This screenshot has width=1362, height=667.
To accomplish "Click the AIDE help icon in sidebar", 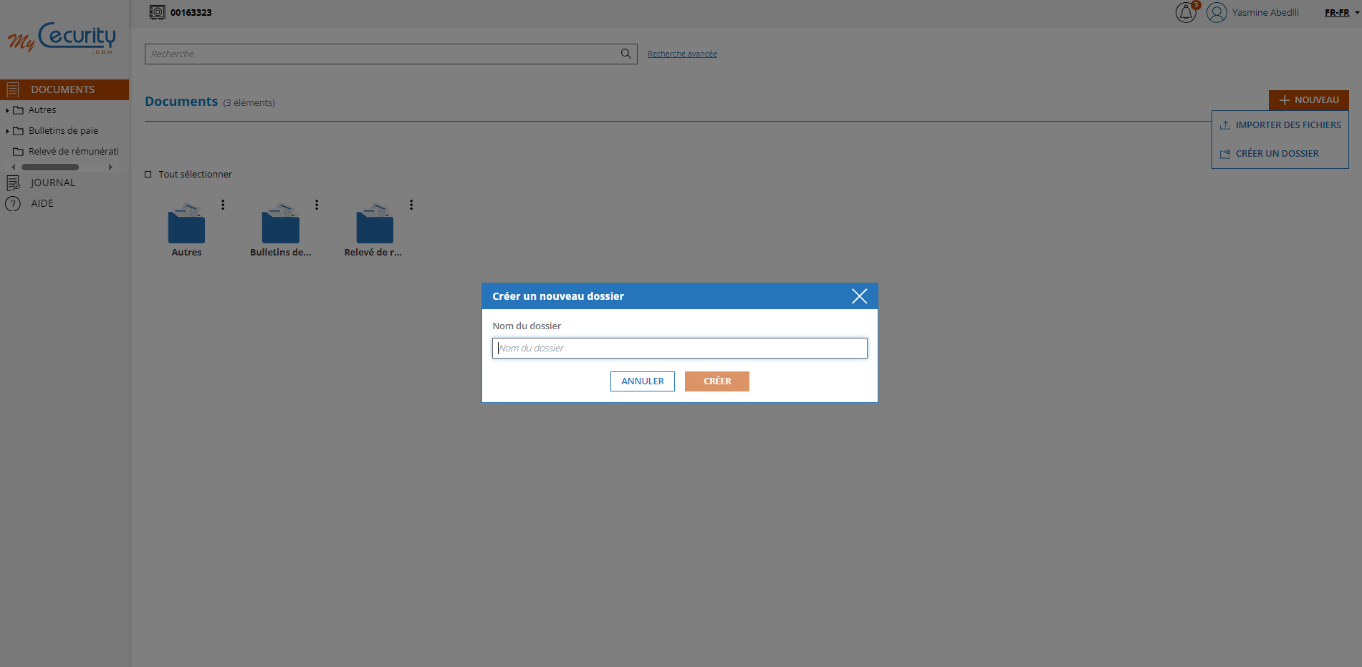I will point(13,204).
